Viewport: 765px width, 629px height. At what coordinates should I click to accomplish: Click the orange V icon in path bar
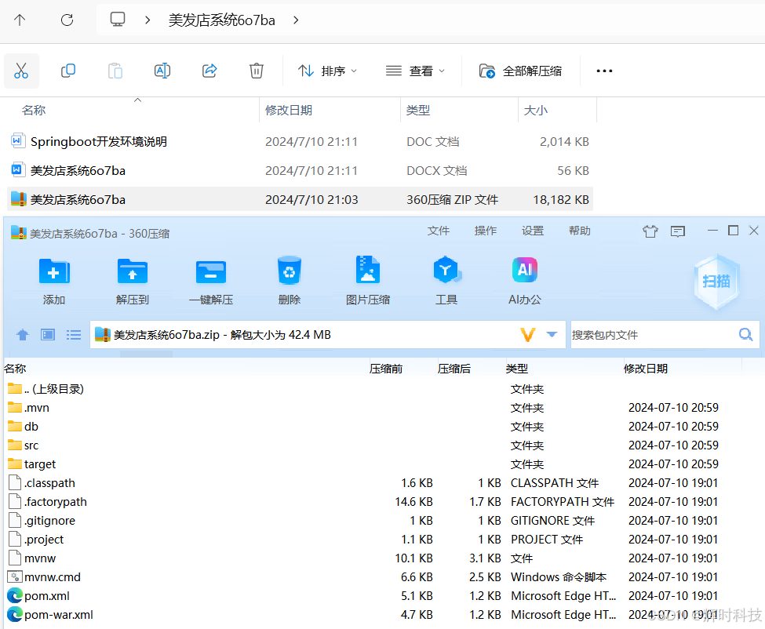tap(528, 334)
